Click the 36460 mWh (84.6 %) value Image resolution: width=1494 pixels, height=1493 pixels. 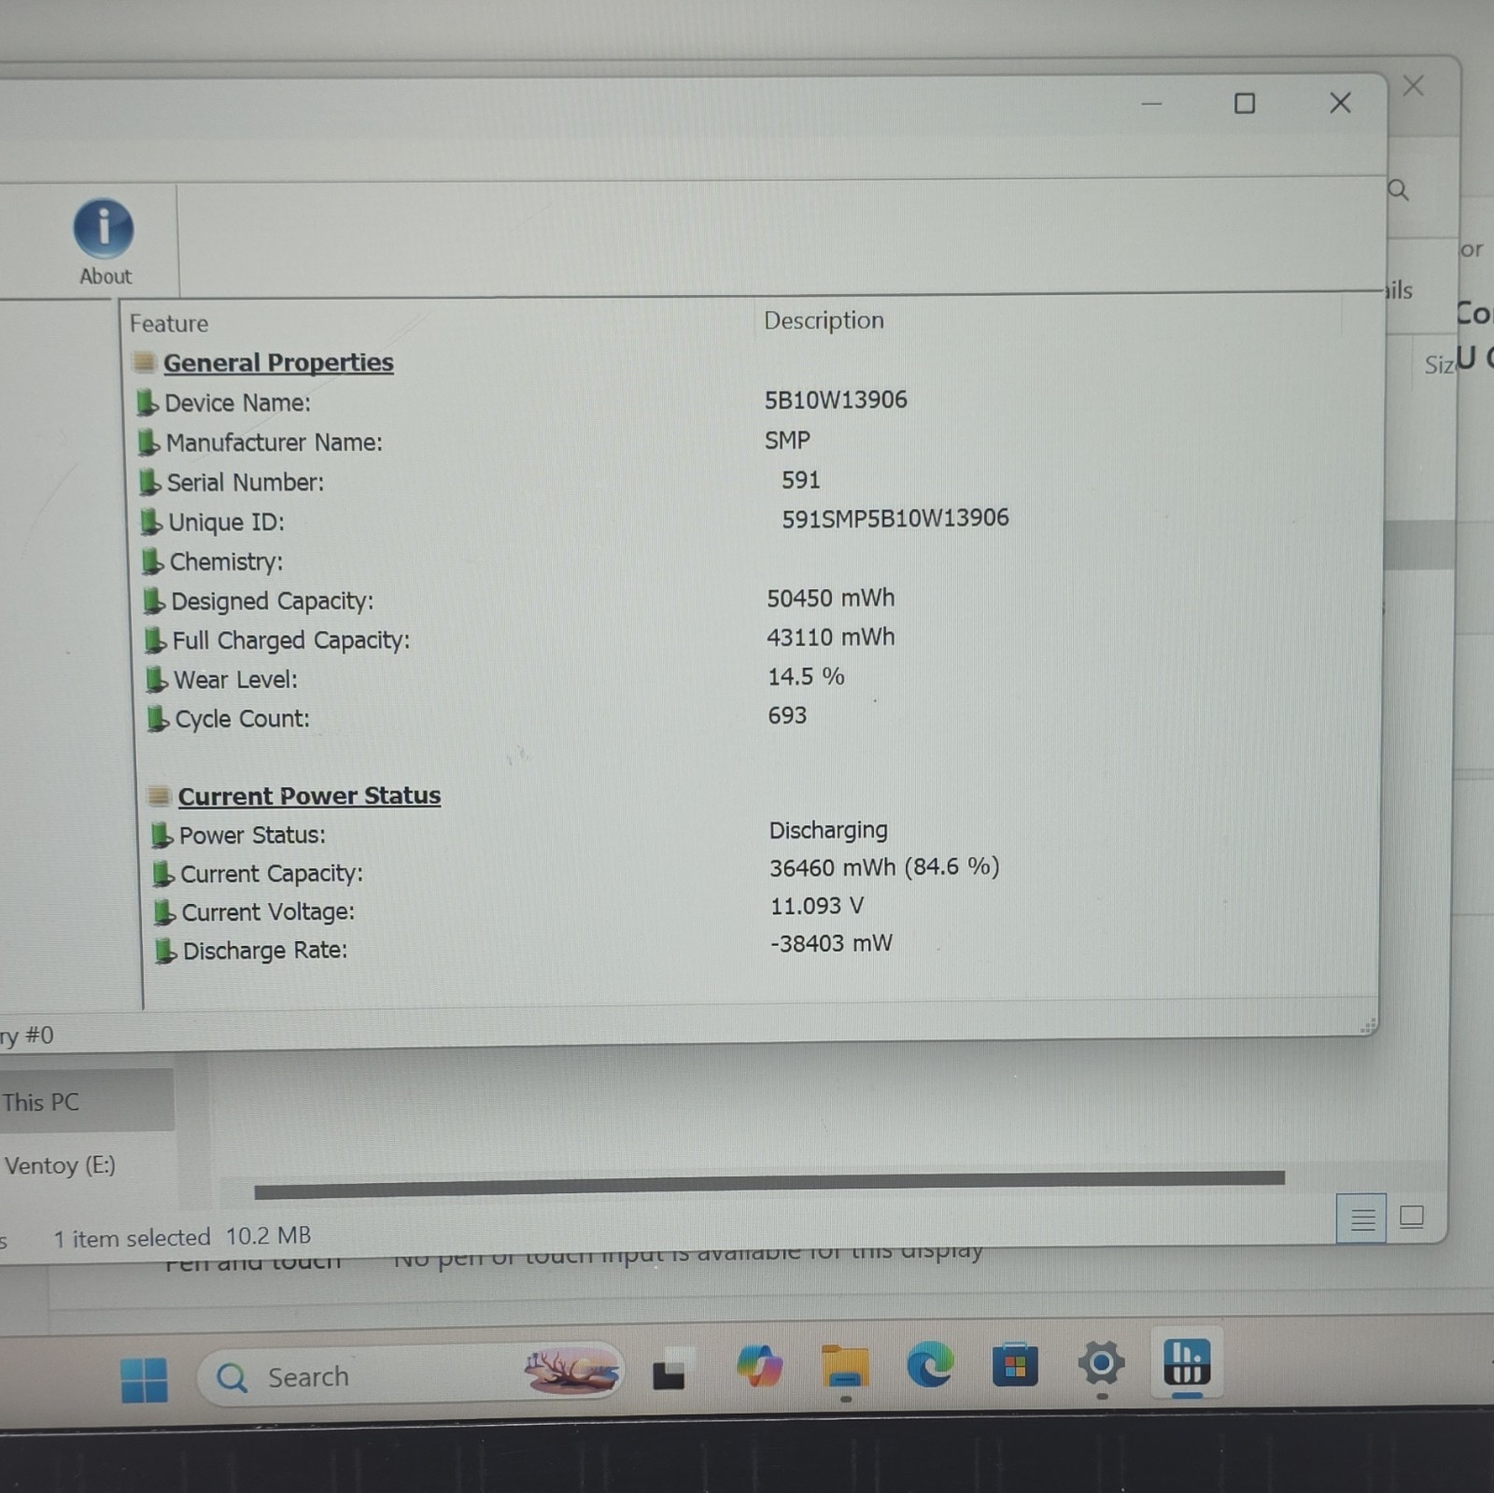[x=884, y=867]
